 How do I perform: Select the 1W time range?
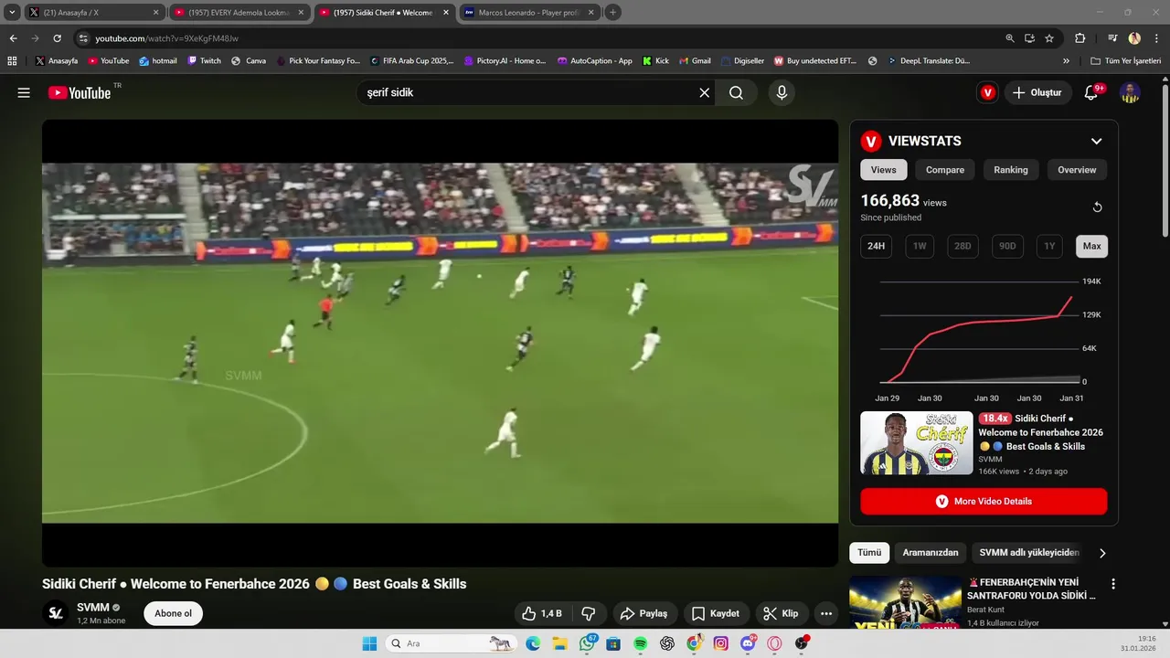tap(920, 246)
